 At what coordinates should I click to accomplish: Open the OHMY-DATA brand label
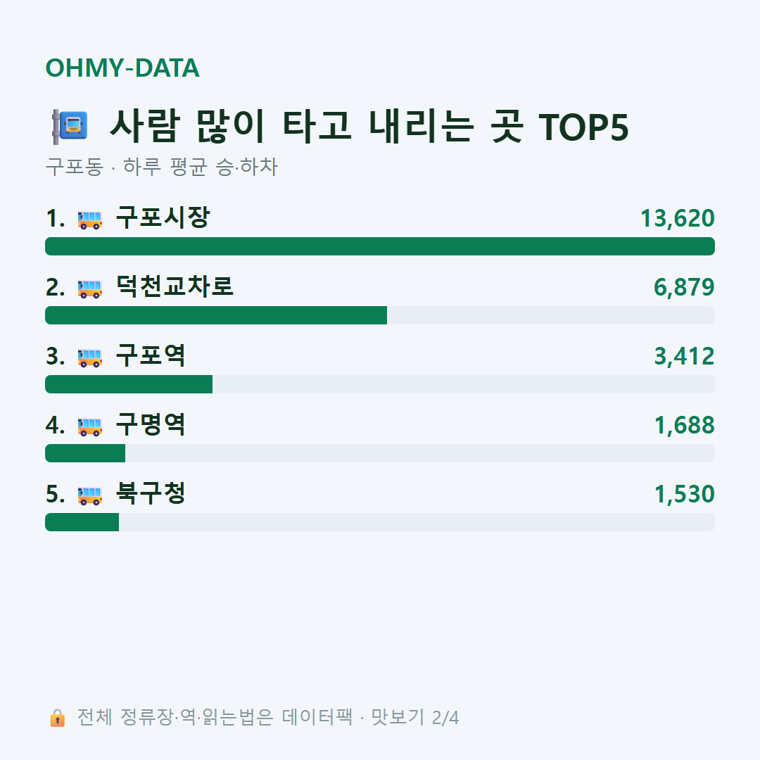(122, 68)
